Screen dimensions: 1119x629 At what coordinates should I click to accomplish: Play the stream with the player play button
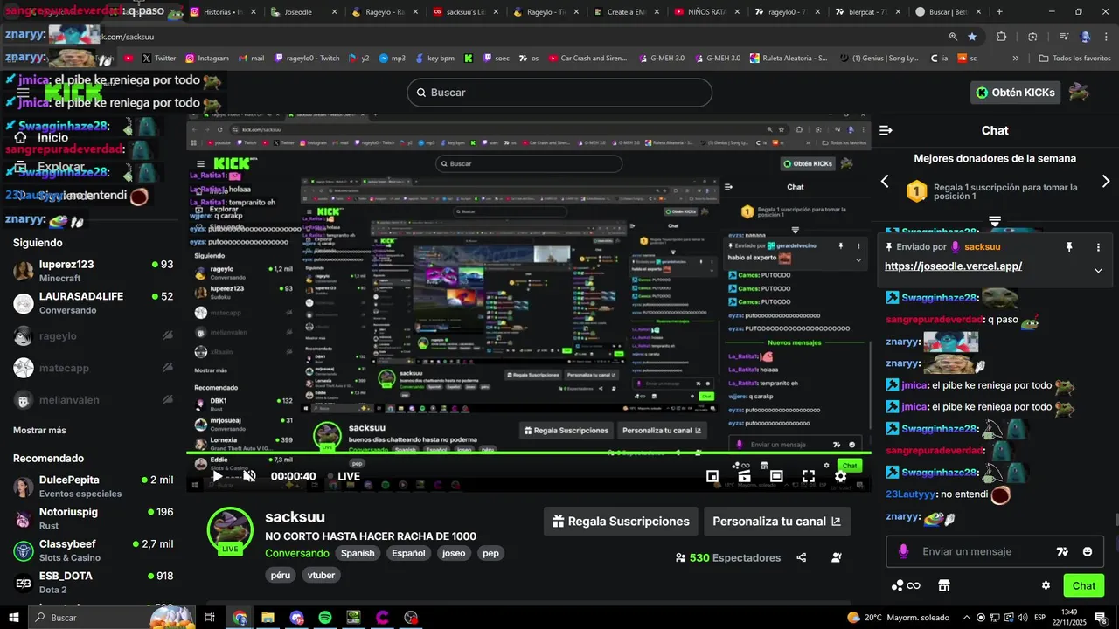point(217,476)
